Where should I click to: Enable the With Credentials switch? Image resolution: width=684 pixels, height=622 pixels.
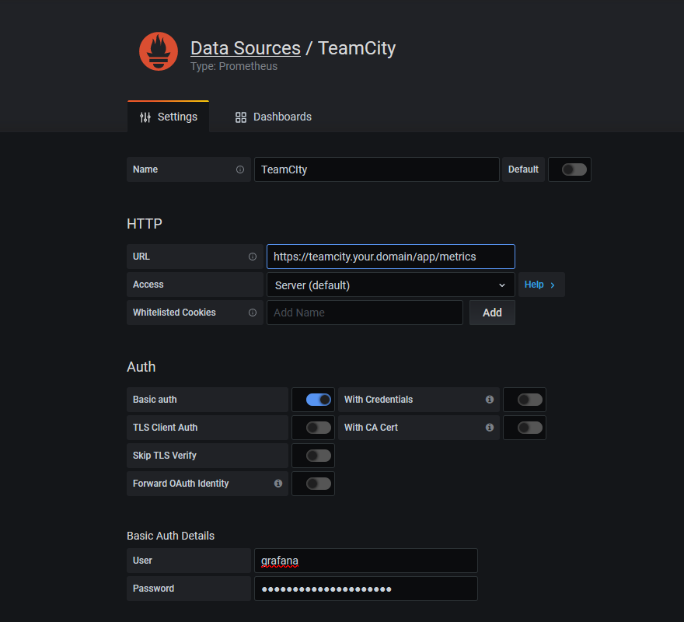pyautogui.click(x=530, y=400)
